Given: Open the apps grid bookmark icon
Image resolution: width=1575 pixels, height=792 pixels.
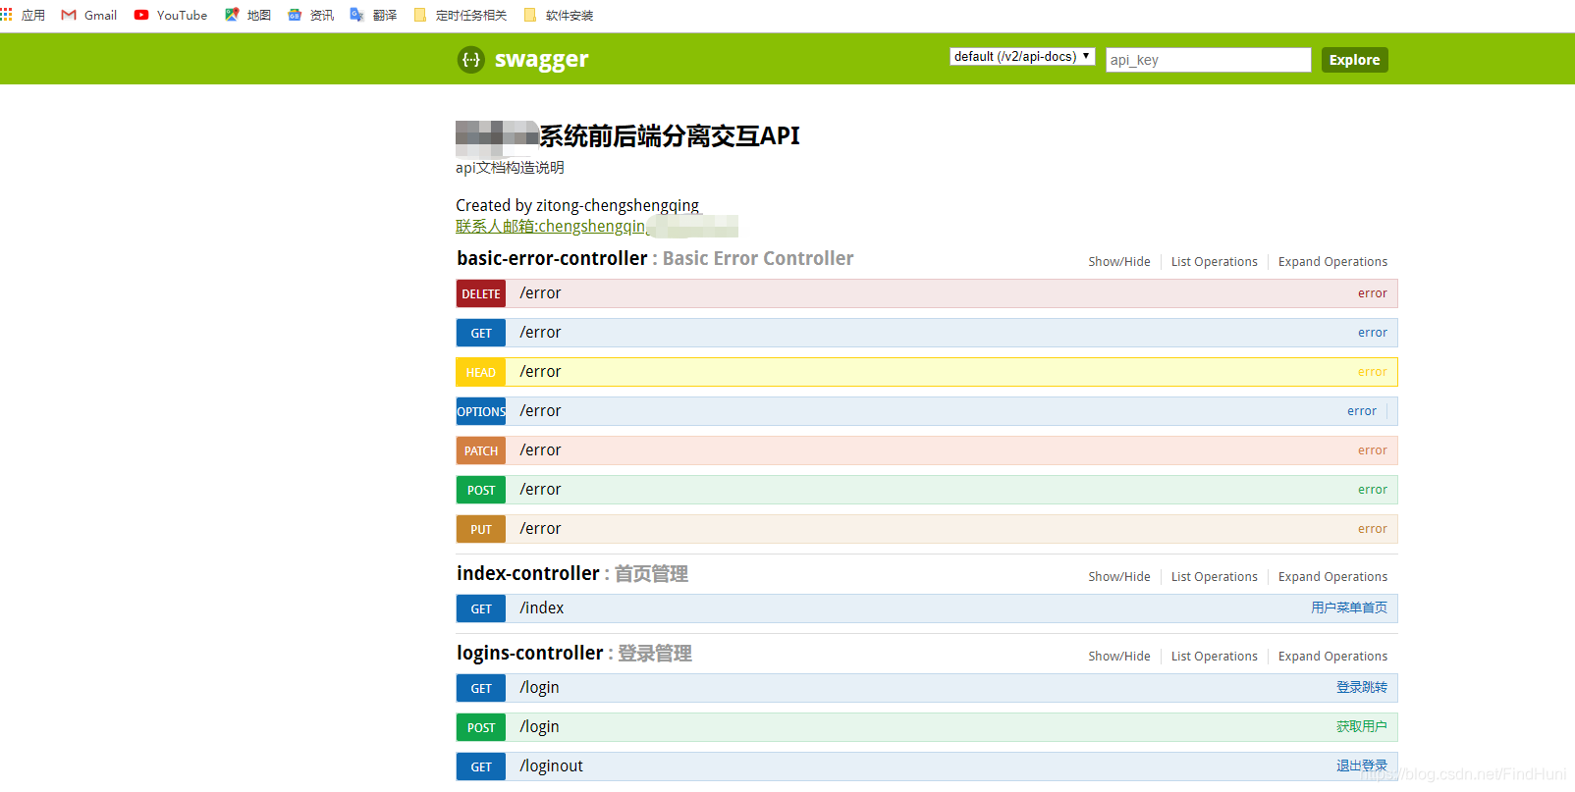Looking at the screenshot, I should (6, 15).
